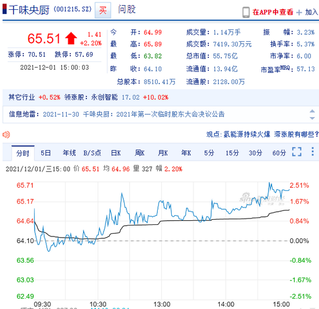Click the 其它行业 industry link
This screenshot has height=309, width=319.
(x=21, y=97)
